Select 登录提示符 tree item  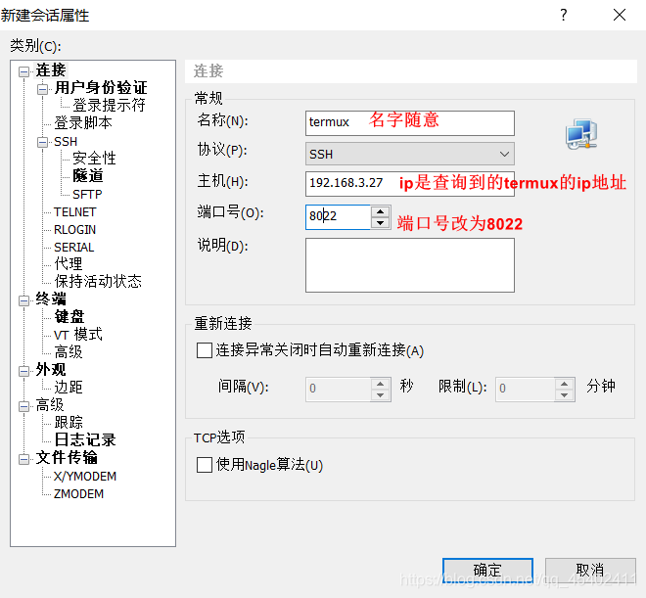[x=109, y=106]
